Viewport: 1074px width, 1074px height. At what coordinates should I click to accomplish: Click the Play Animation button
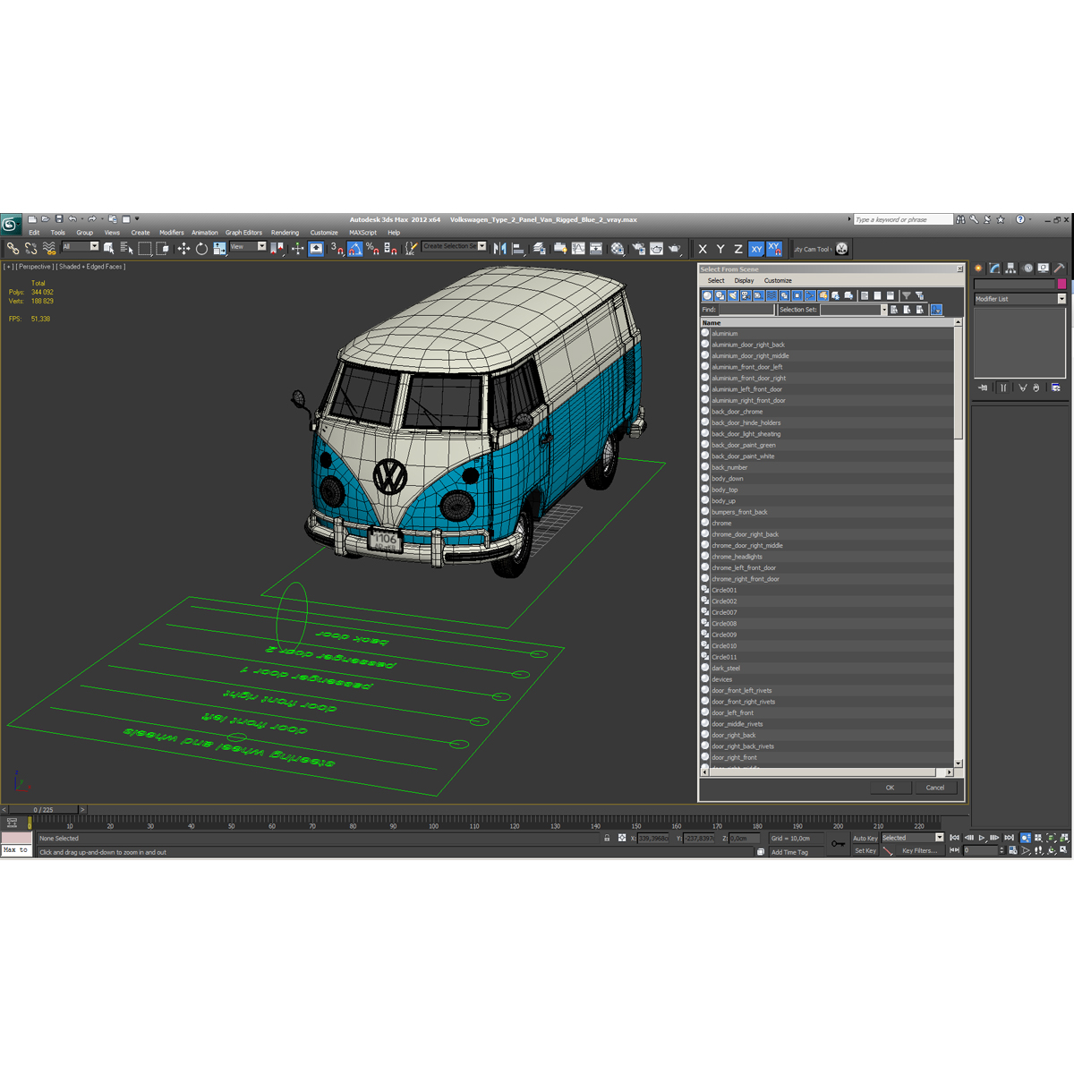[982, 838]
